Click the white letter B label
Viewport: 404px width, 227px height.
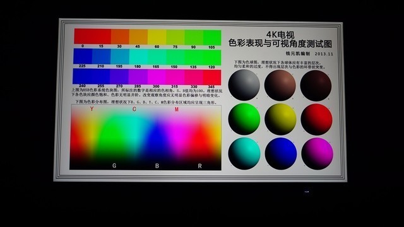click(157, 166)
